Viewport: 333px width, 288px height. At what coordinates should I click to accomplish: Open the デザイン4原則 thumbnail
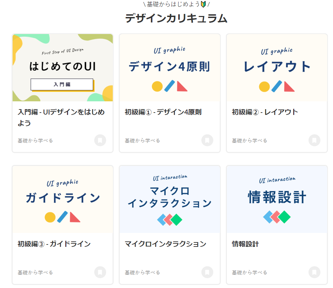click(170, 68)
